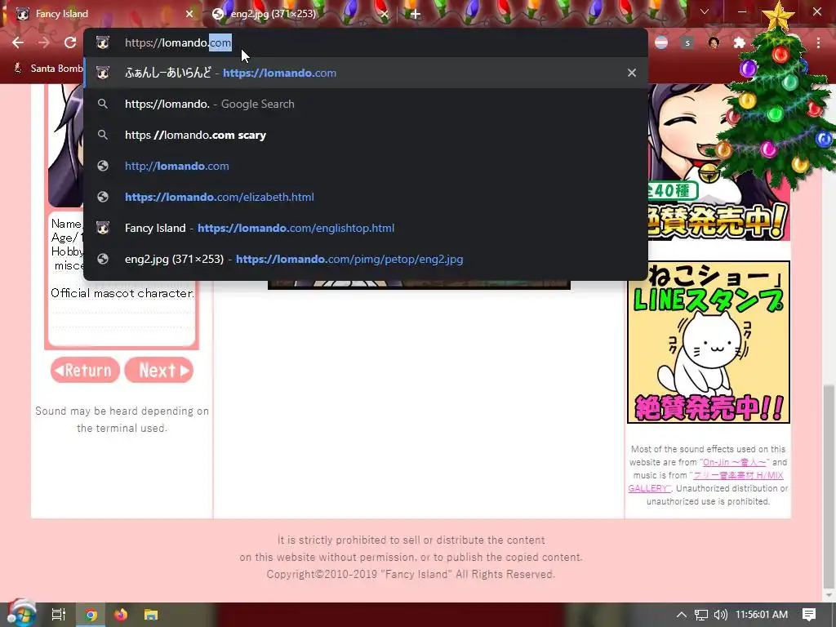This screenshot has width=836, height=627.
Task: Click the network tray icon
Action: tap(701, 615)
